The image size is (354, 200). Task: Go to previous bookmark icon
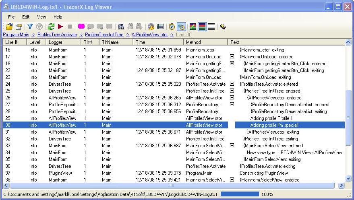click(x=91, y=27)
